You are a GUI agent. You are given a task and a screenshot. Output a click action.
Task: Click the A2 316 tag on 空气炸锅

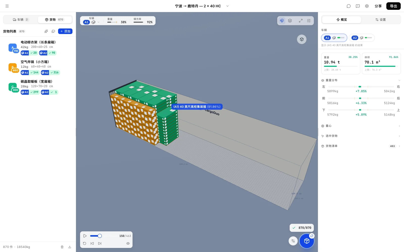click(50, 73)
